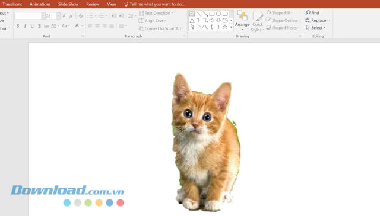This screenshot has height=216, width=380.
Task: Click the Tell me search box
Action: (154, 4)
